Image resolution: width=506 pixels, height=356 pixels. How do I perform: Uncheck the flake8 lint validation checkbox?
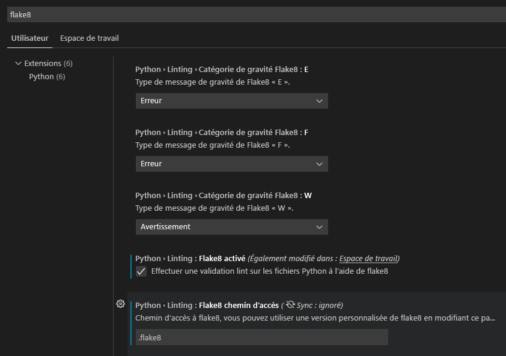[140, 271]
